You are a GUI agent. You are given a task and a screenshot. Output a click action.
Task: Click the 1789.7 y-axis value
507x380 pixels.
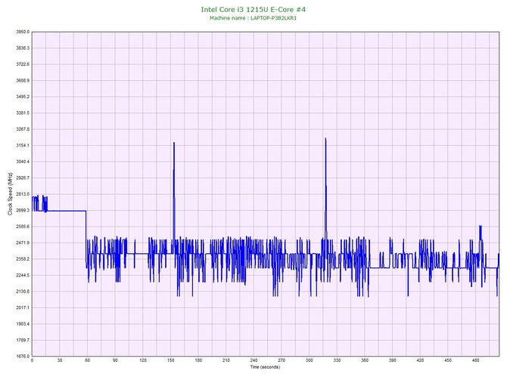point(23,340)
